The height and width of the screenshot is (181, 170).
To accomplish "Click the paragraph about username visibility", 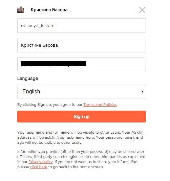I will tap(81, 137).
